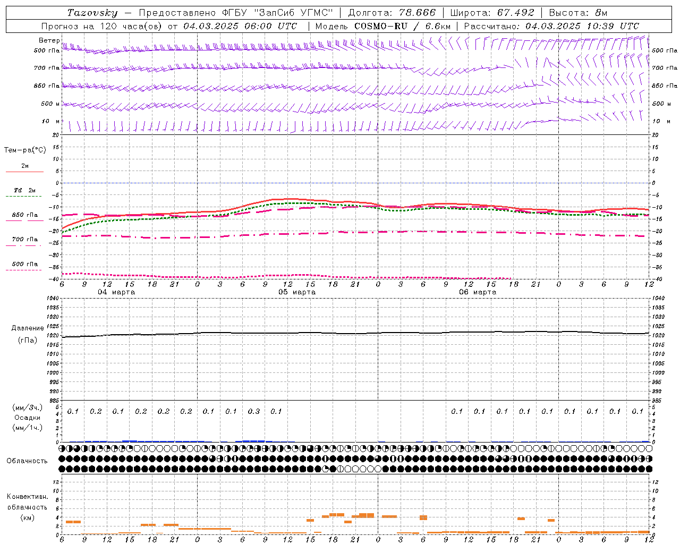This screenshot has width=680, height=544.
Task: Click the station name "Tazovsky" in header
Action: 92,13
